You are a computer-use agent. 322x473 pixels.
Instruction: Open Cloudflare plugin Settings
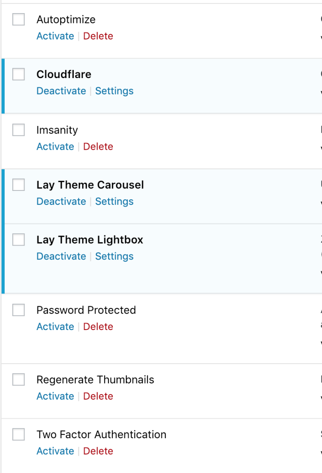tap(114, 91)
